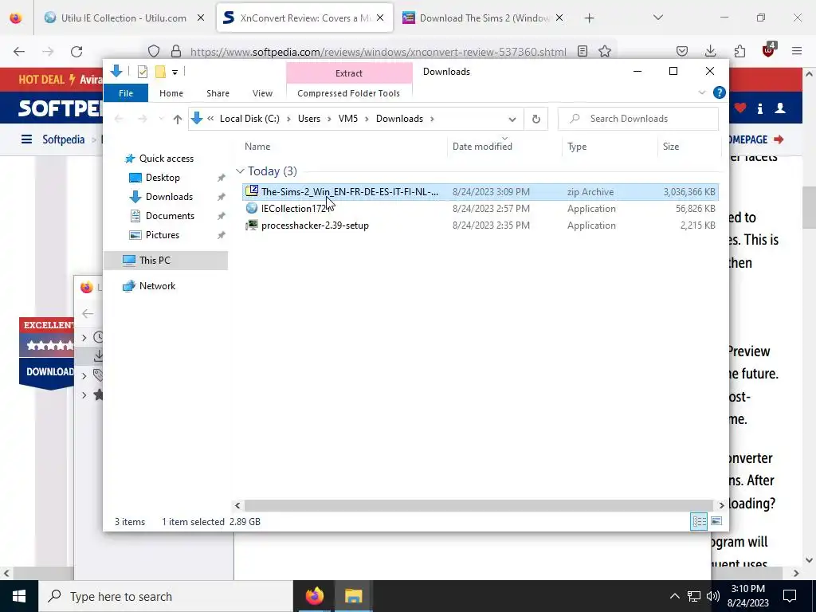Open Downloads in navigation pane

coord(169,197)
